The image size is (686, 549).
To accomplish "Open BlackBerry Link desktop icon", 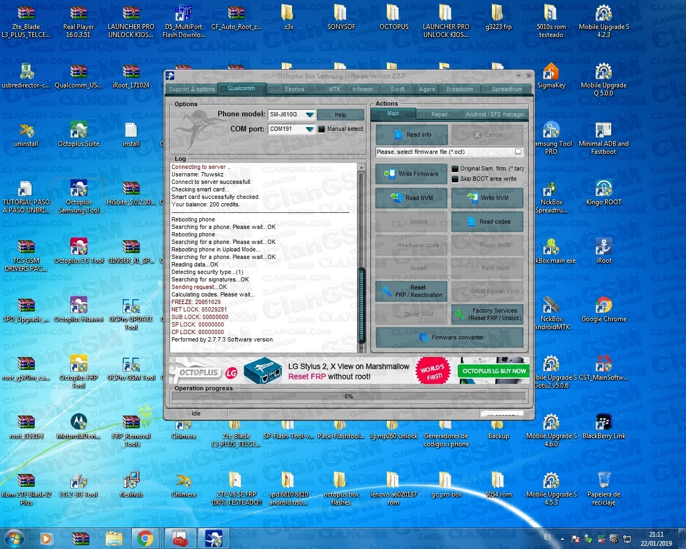I will point(603,426).
